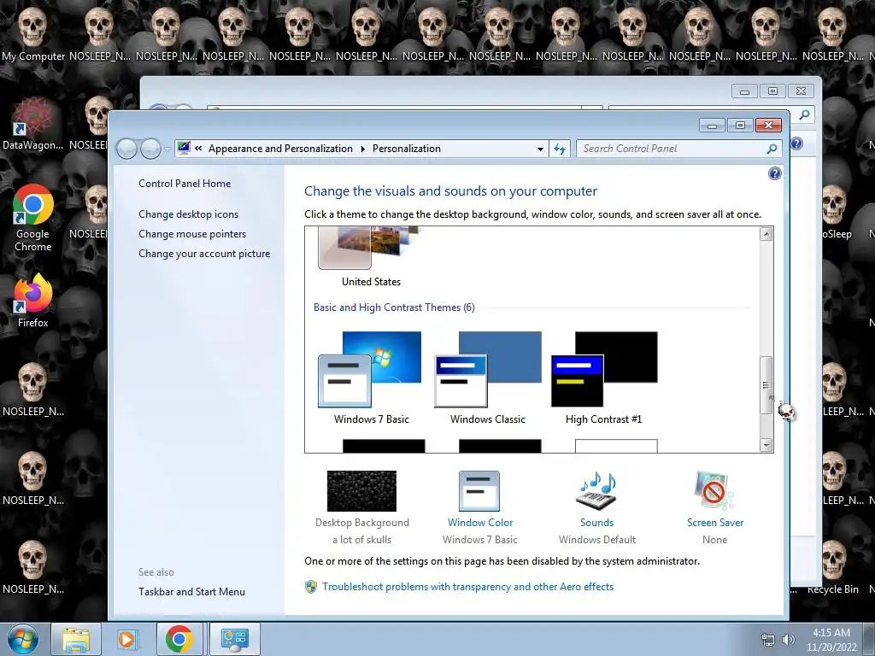Image resolution: width=875 pixels, height=656 pixels.
Task: Click the Personalization breadcrumb segment
Action: pyautogui.click(x=406, y=149)
